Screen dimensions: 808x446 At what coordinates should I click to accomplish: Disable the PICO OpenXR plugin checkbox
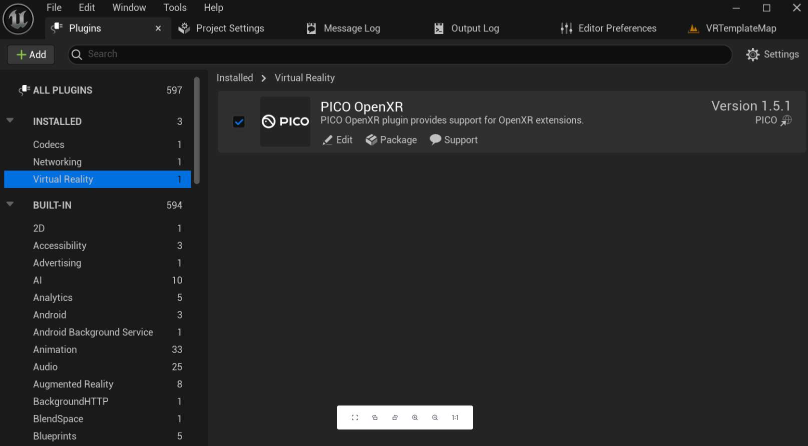(239, 121)
